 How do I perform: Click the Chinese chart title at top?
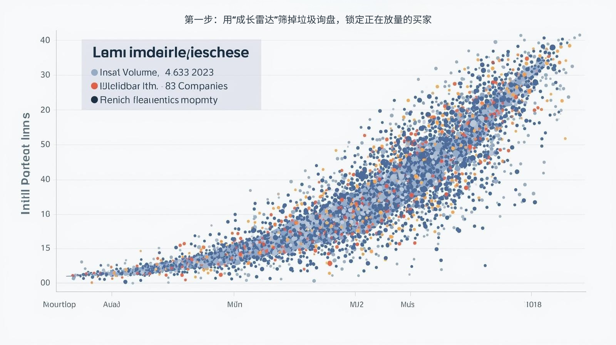tap(308, 20)
